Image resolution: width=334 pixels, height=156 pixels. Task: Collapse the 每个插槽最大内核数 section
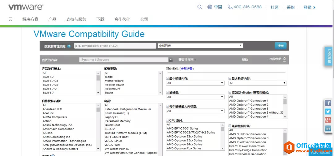coord(167,106)
